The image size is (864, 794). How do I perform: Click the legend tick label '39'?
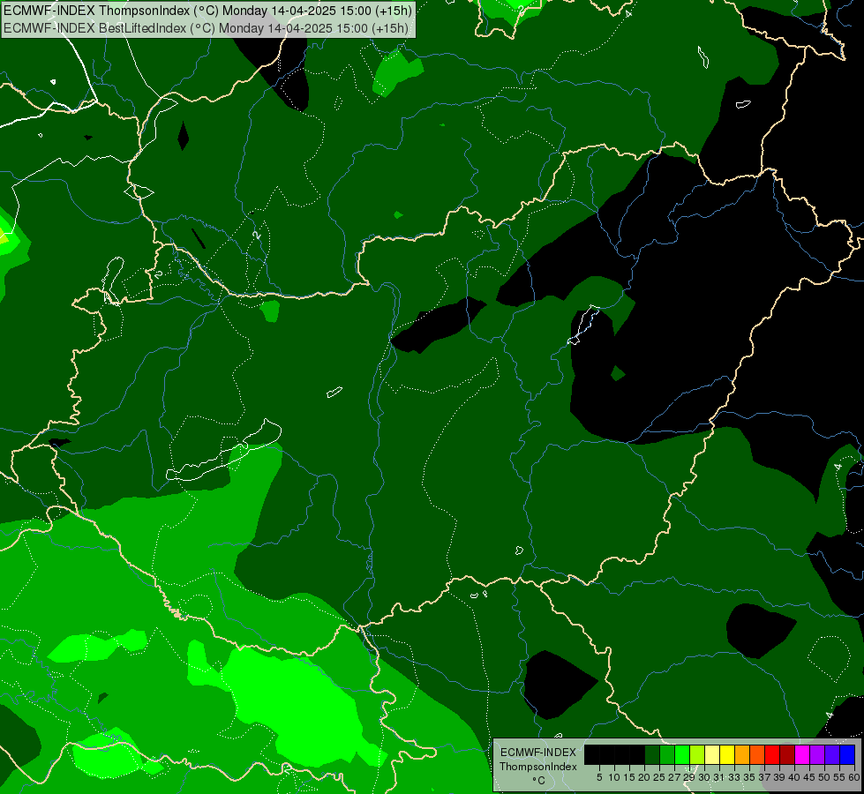tap(779, 777)
